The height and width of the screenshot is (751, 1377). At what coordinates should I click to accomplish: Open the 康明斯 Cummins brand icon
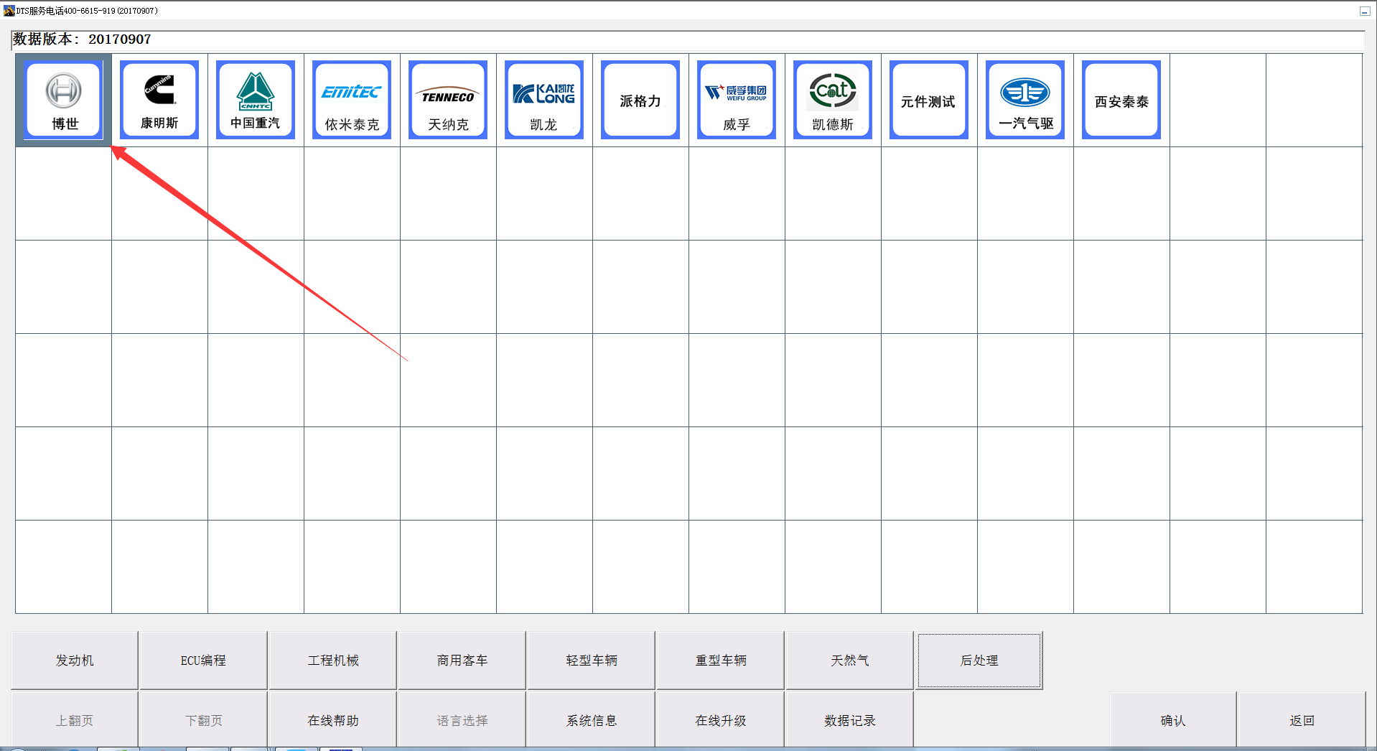(159, 99)
